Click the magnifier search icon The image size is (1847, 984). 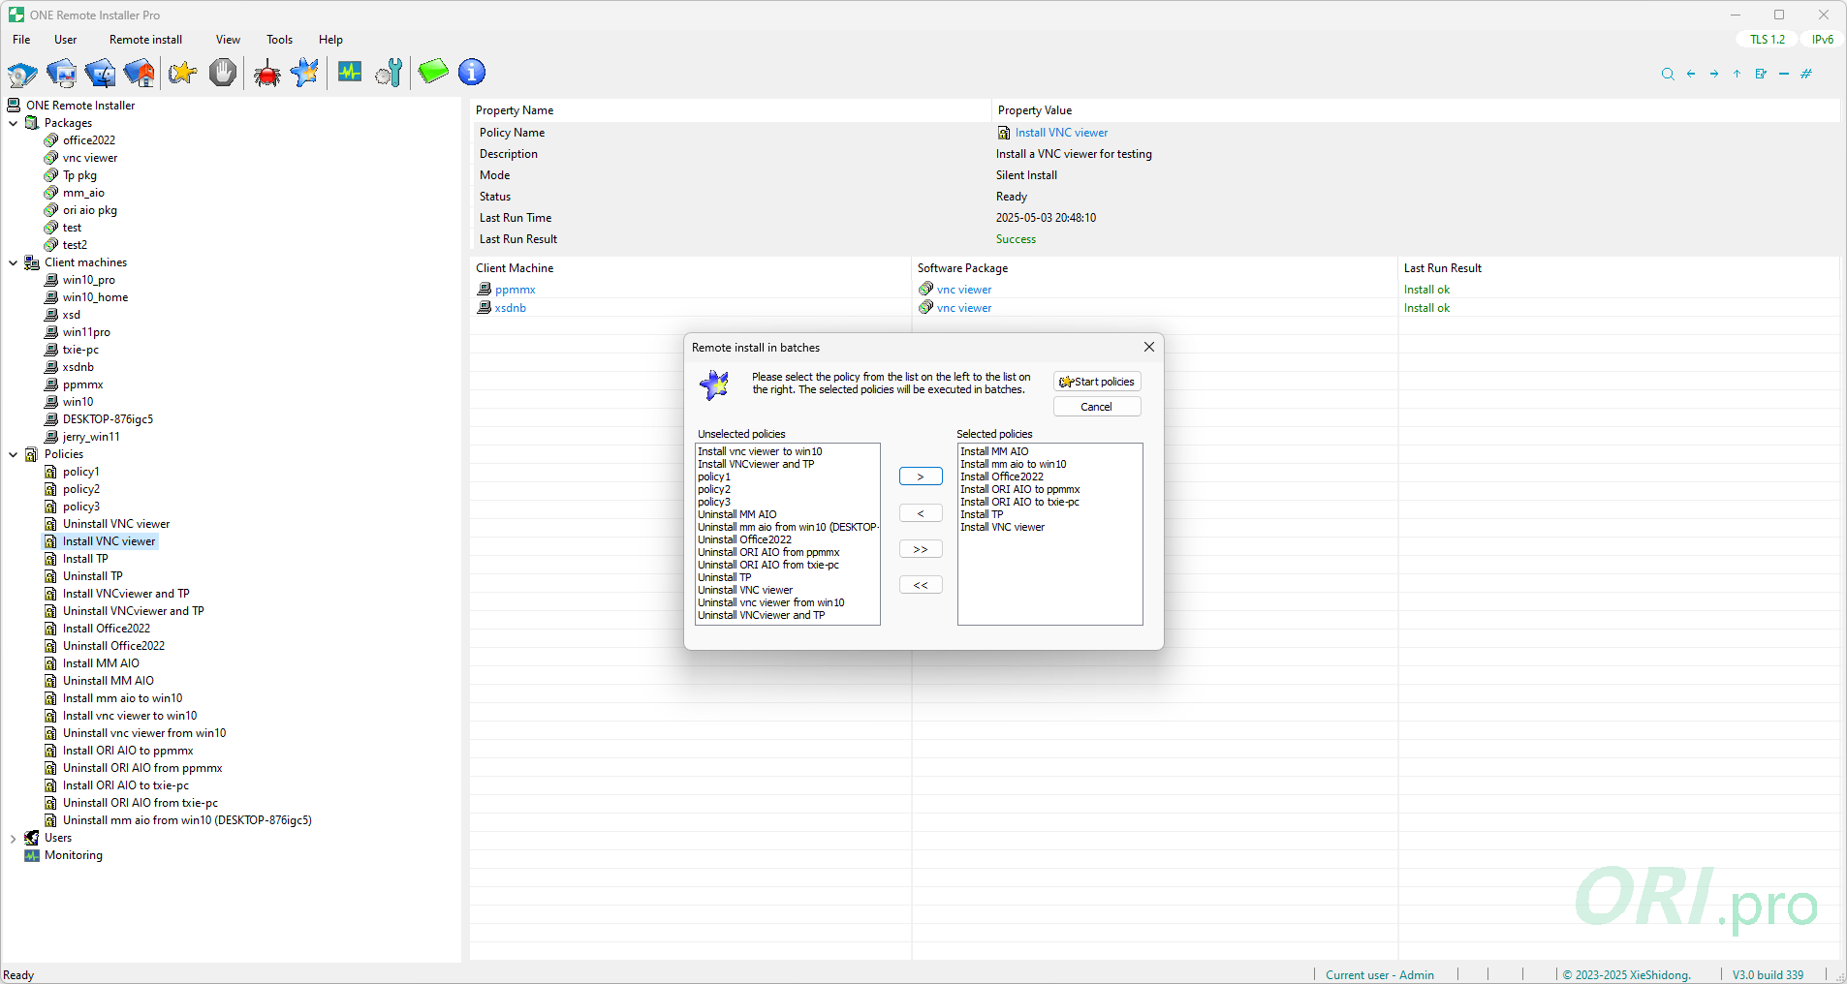1668,74
